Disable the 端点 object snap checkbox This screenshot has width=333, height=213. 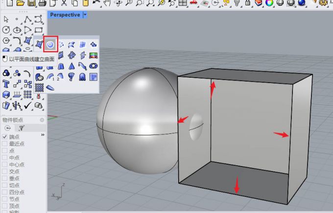click(x=5, y=137)
